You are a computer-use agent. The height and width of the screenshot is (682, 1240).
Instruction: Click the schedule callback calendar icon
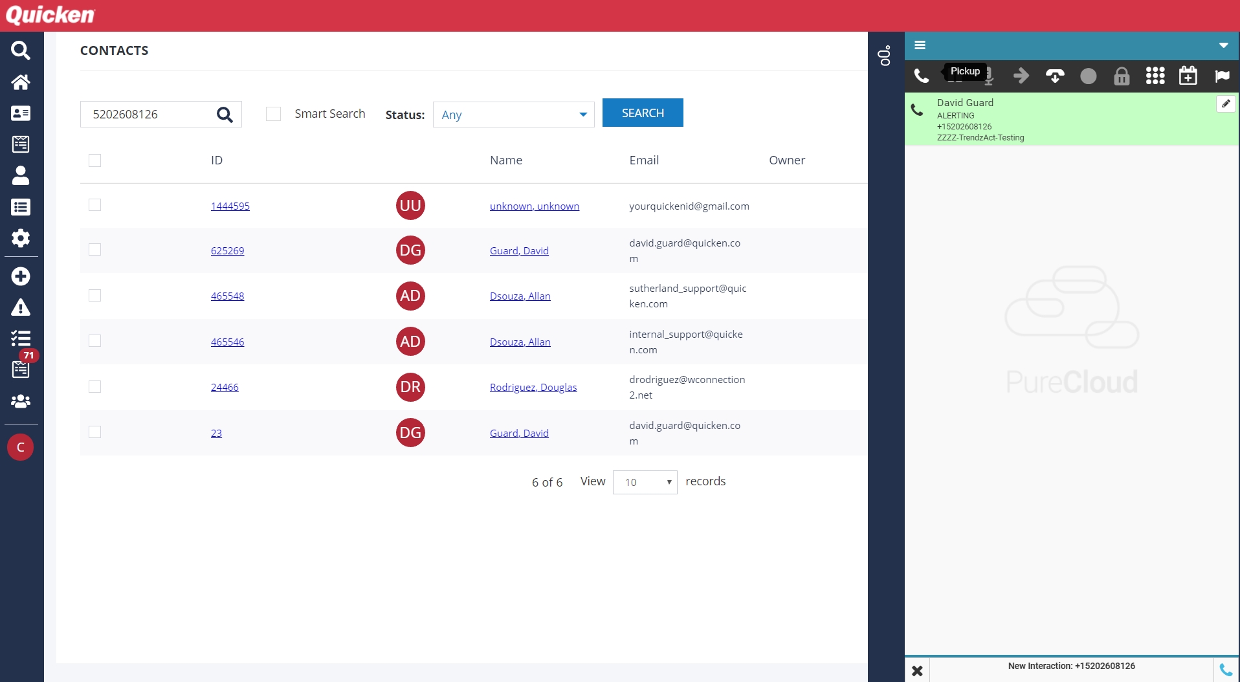pyautogui.click(x=1188, y=76)
